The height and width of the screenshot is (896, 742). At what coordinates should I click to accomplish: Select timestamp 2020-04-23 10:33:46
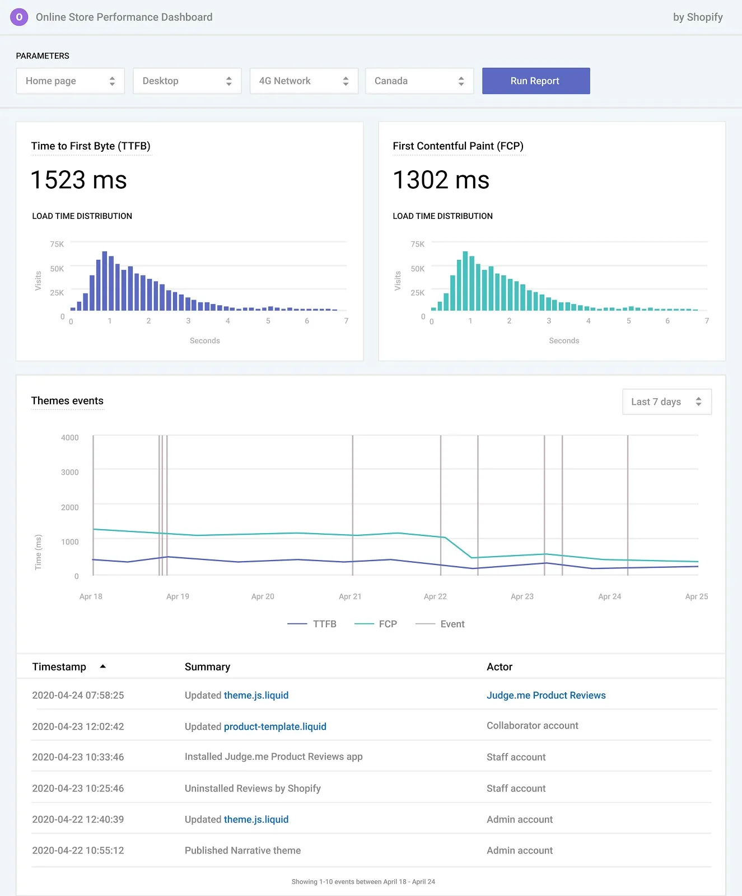[78, 757]
